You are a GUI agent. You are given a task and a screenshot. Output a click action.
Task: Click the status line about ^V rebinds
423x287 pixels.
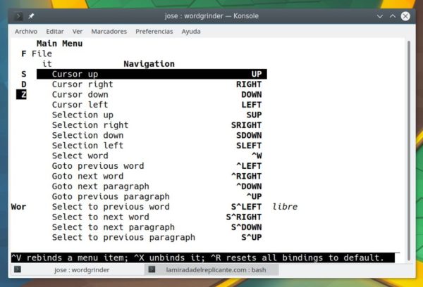click(x=203, y=257)
